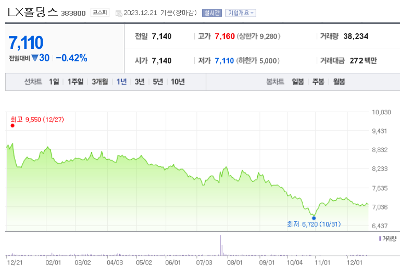This screenshot has height=277, width=400.
Task: Click the stock code 383800
Action: [73, 13]
